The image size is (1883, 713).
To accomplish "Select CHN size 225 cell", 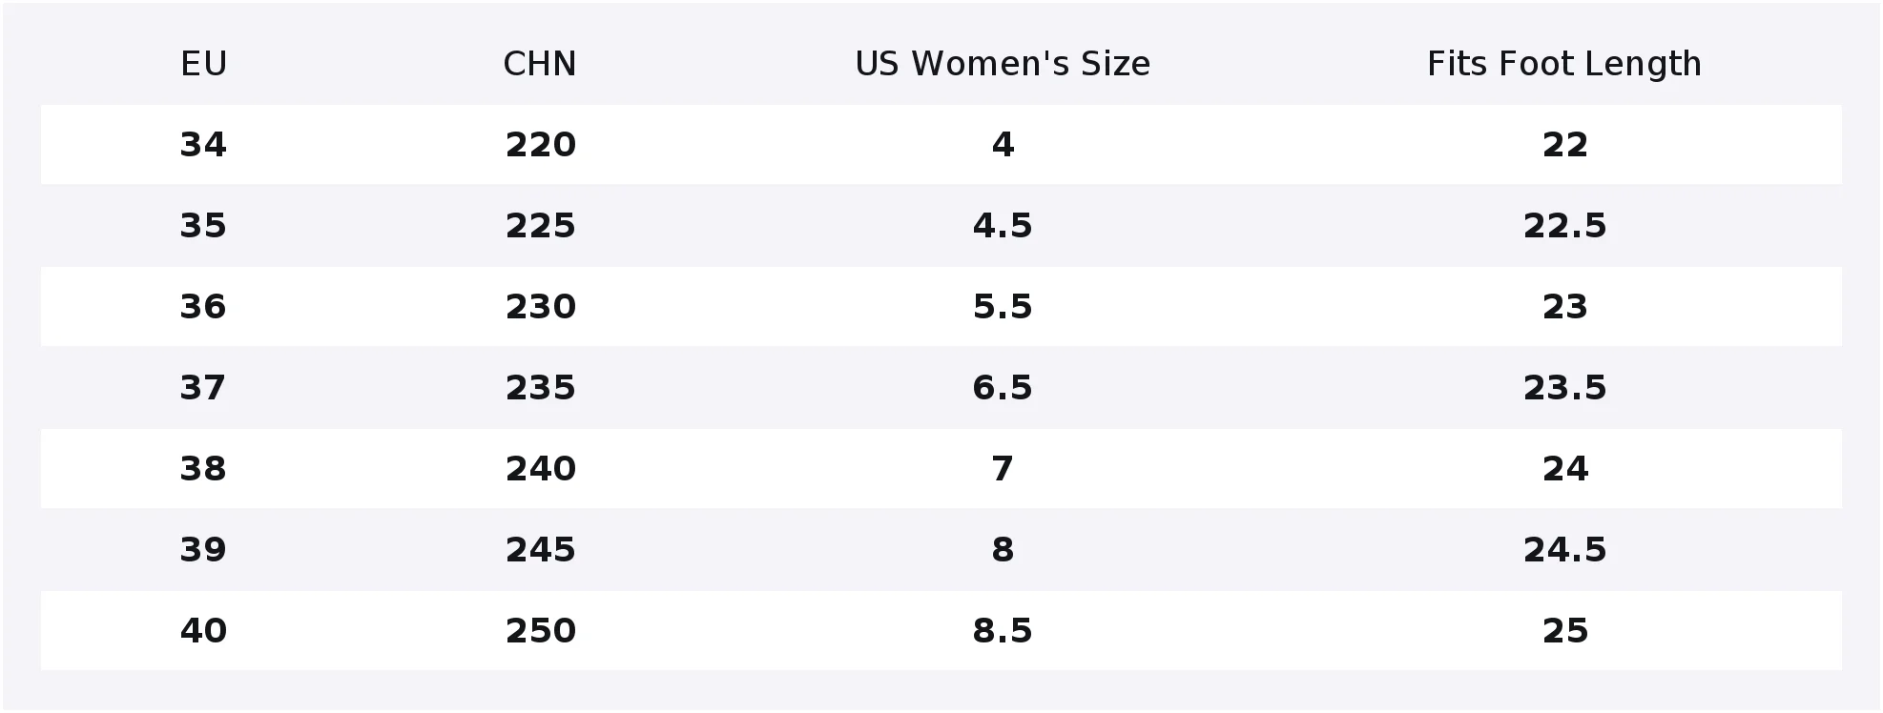I will click(540, 226).
